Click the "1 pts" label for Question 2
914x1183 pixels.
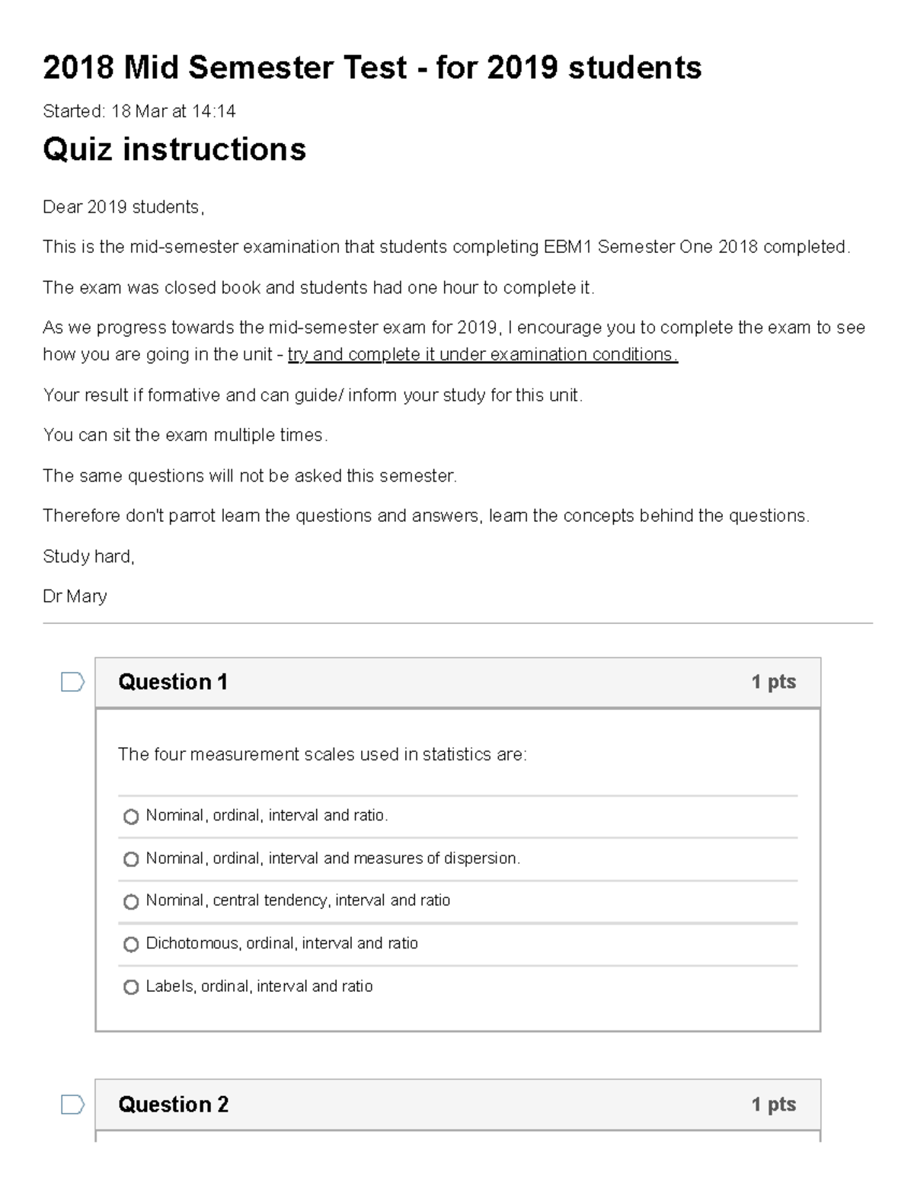tap(774, 1105)
